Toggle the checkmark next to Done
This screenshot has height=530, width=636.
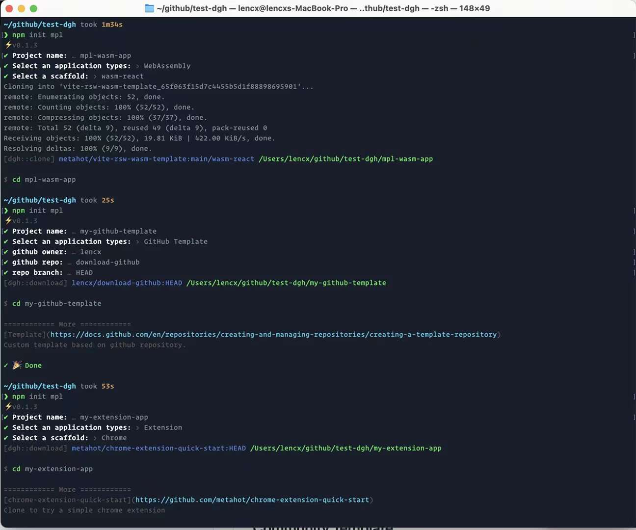coord(5,365)
